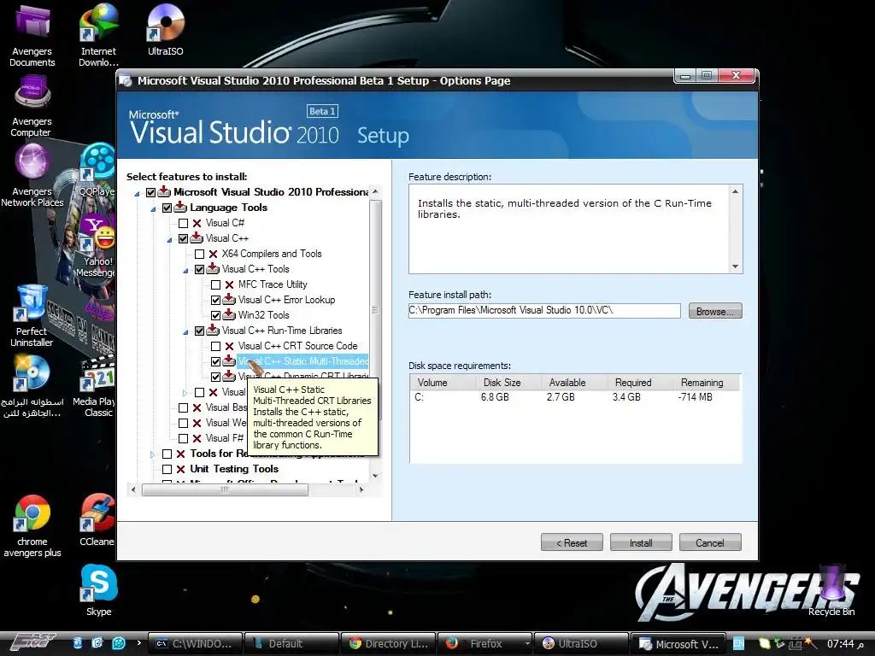Viewport: 875px width, 656px height.
Task: Click the red X icon beside MFC Trace Utility
Action: pos(229,284)
